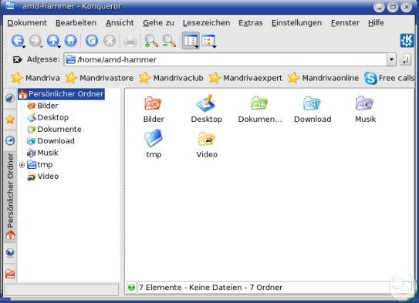
Task: Open the Hilfe menu
Action: point(376,23)
